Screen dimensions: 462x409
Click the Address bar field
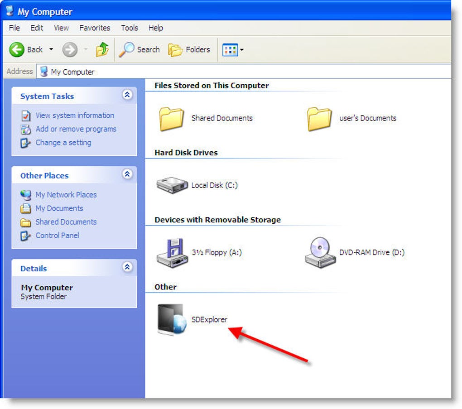[x=244, y=72]
